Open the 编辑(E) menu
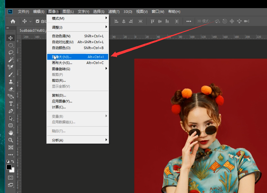The width and height of the screenshot is (267, 193). pos(39,11)
